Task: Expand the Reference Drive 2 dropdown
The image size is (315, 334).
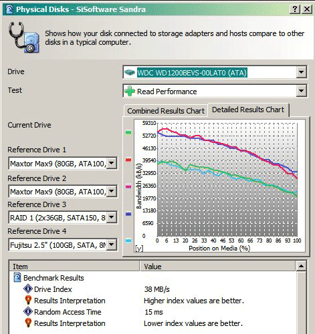Action: pos(112,191)
